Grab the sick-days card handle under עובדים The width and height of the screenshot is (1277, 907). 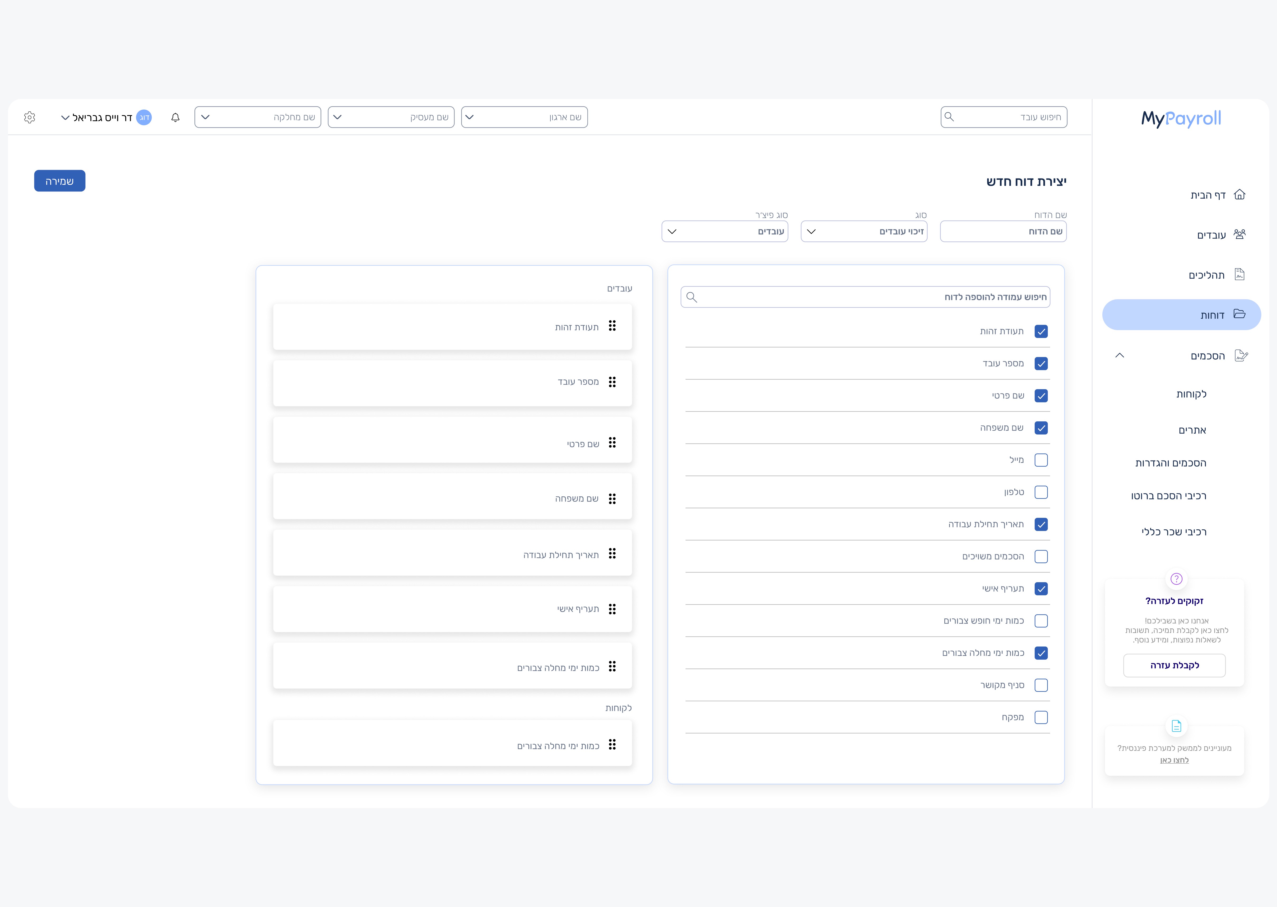612,666
